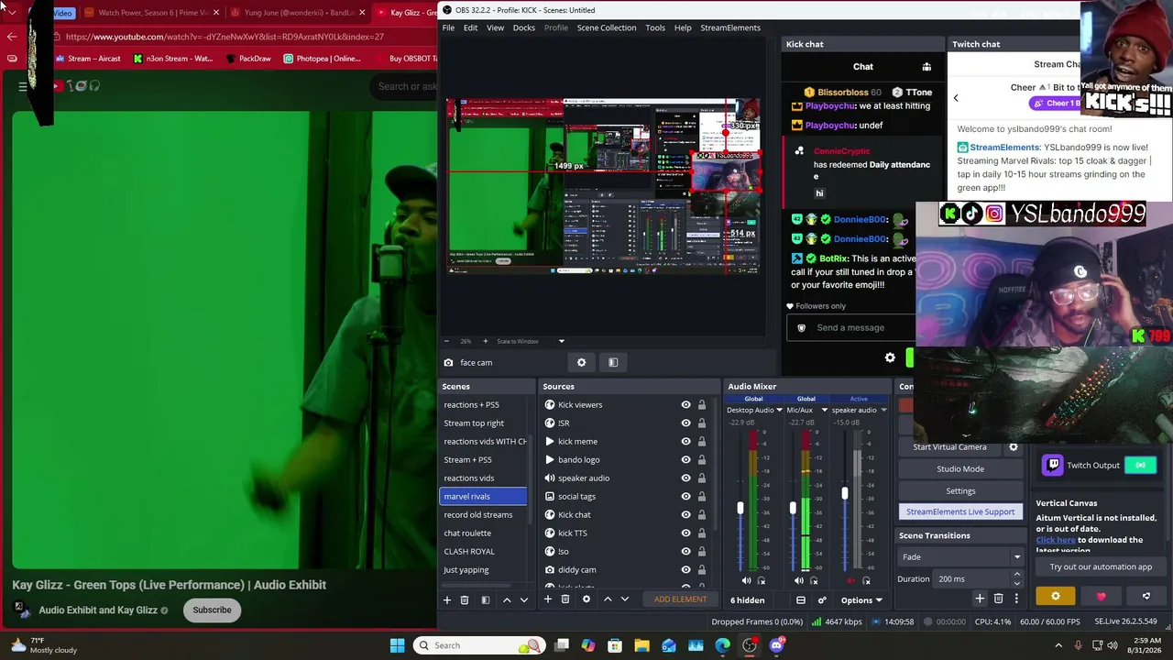Viewport: 1173px width, 660px height.
Task: Open virtual camera settings gear icon
Action: tap(1013, 446)
